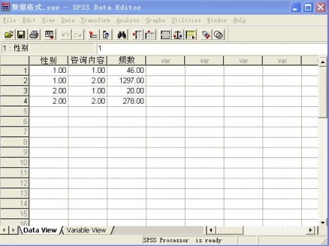Select the 频数 column header

[x=126, y=60]
